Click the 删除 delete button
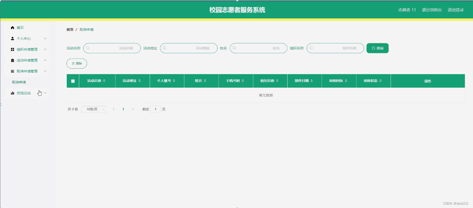The image size is (473, 208). [77, 63]
